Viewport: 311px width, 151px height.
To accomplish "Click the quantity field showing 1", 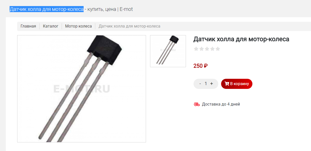I will [206, 84].
